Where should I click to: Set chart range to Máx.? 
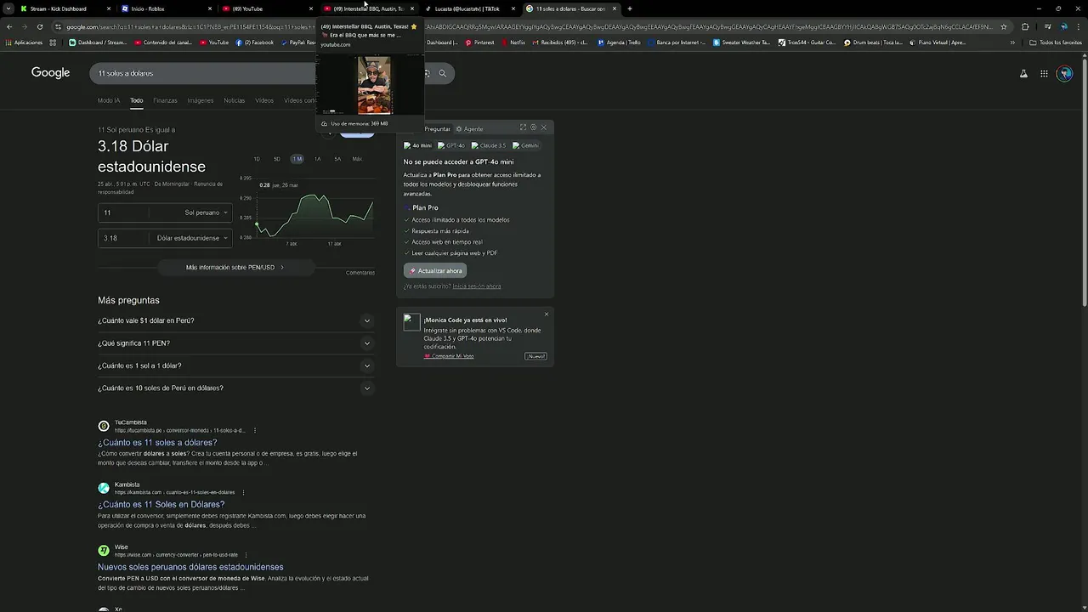(x=358, y=159)
